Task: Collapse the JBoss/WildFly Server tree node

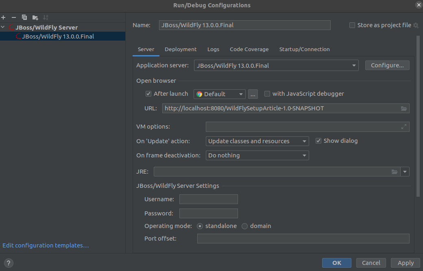Action: pyautogui.click(x=3, y=27)
